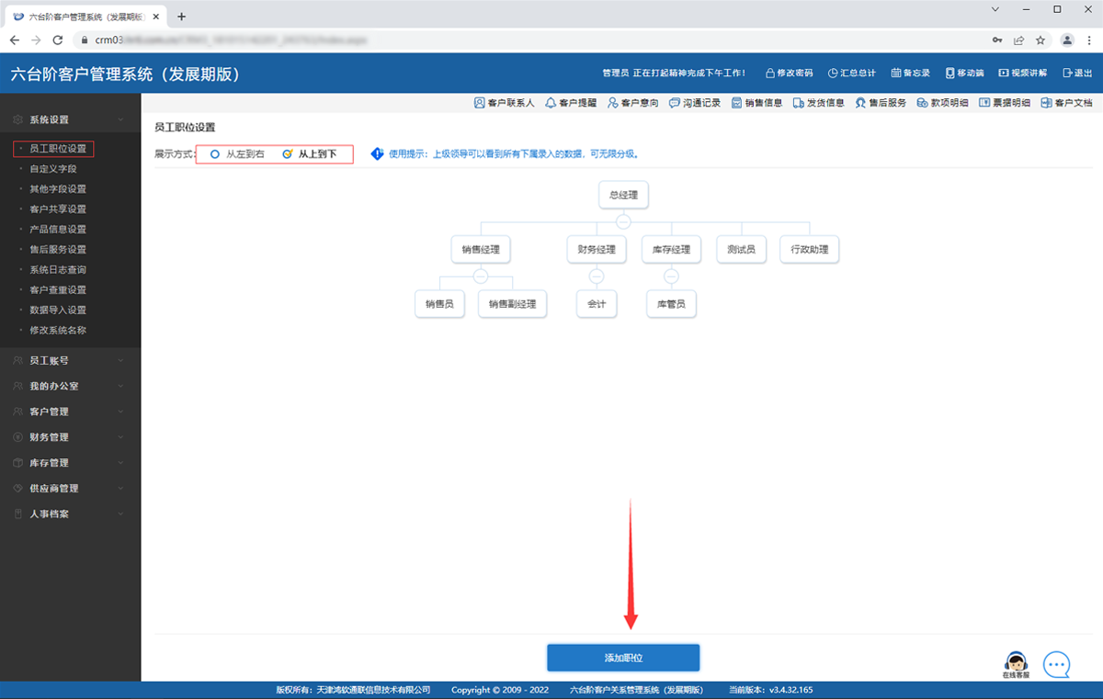Bookmark this page with star icon
Screen dimensions: 1103x699
click(1040, 40)
